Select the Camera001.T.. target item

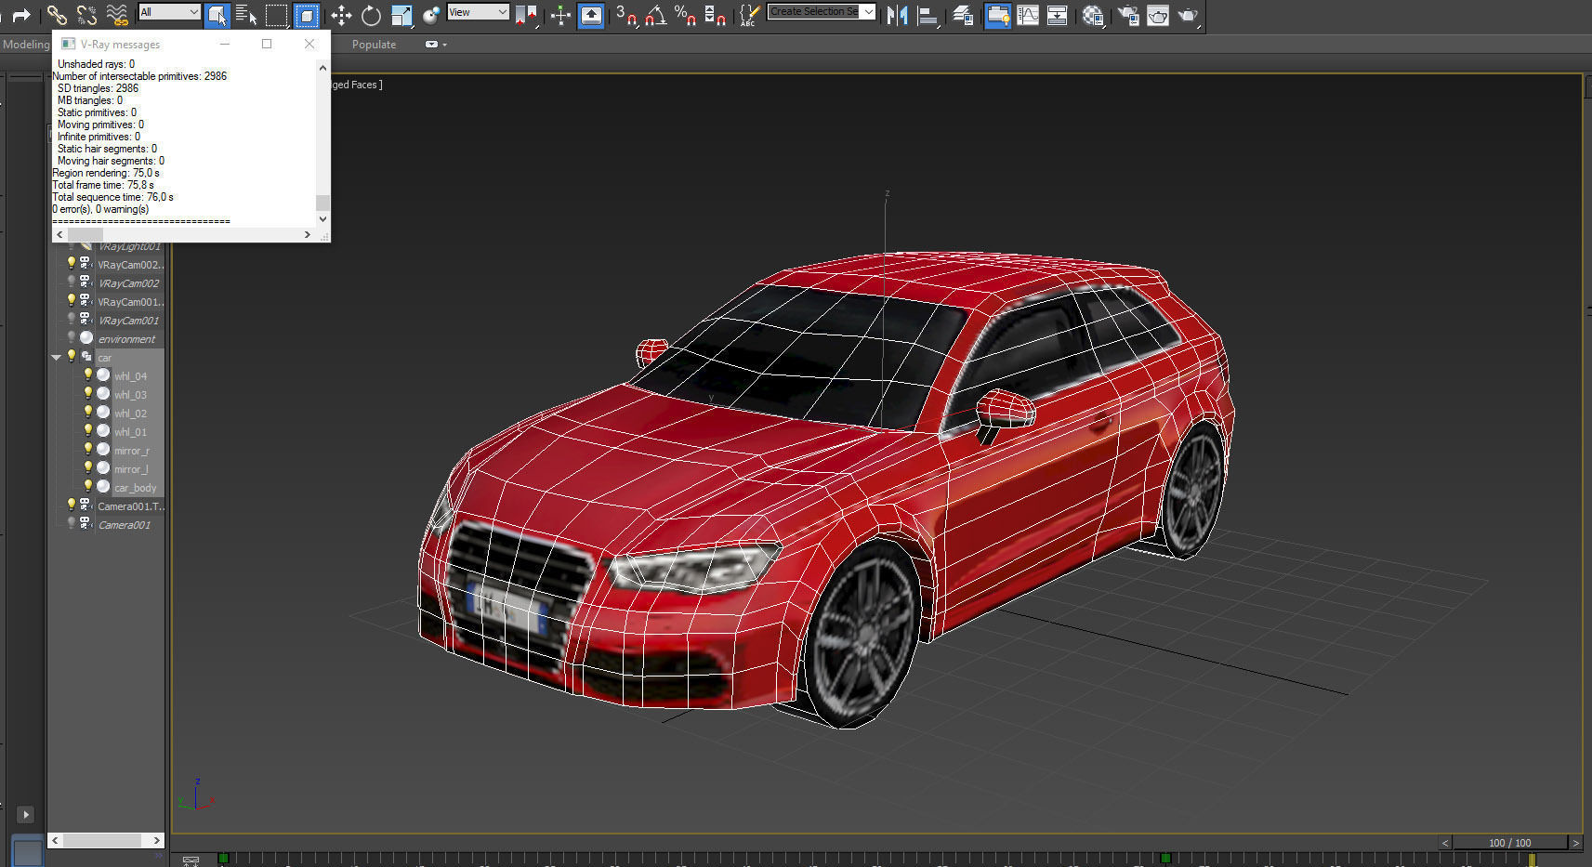(131, 506)
